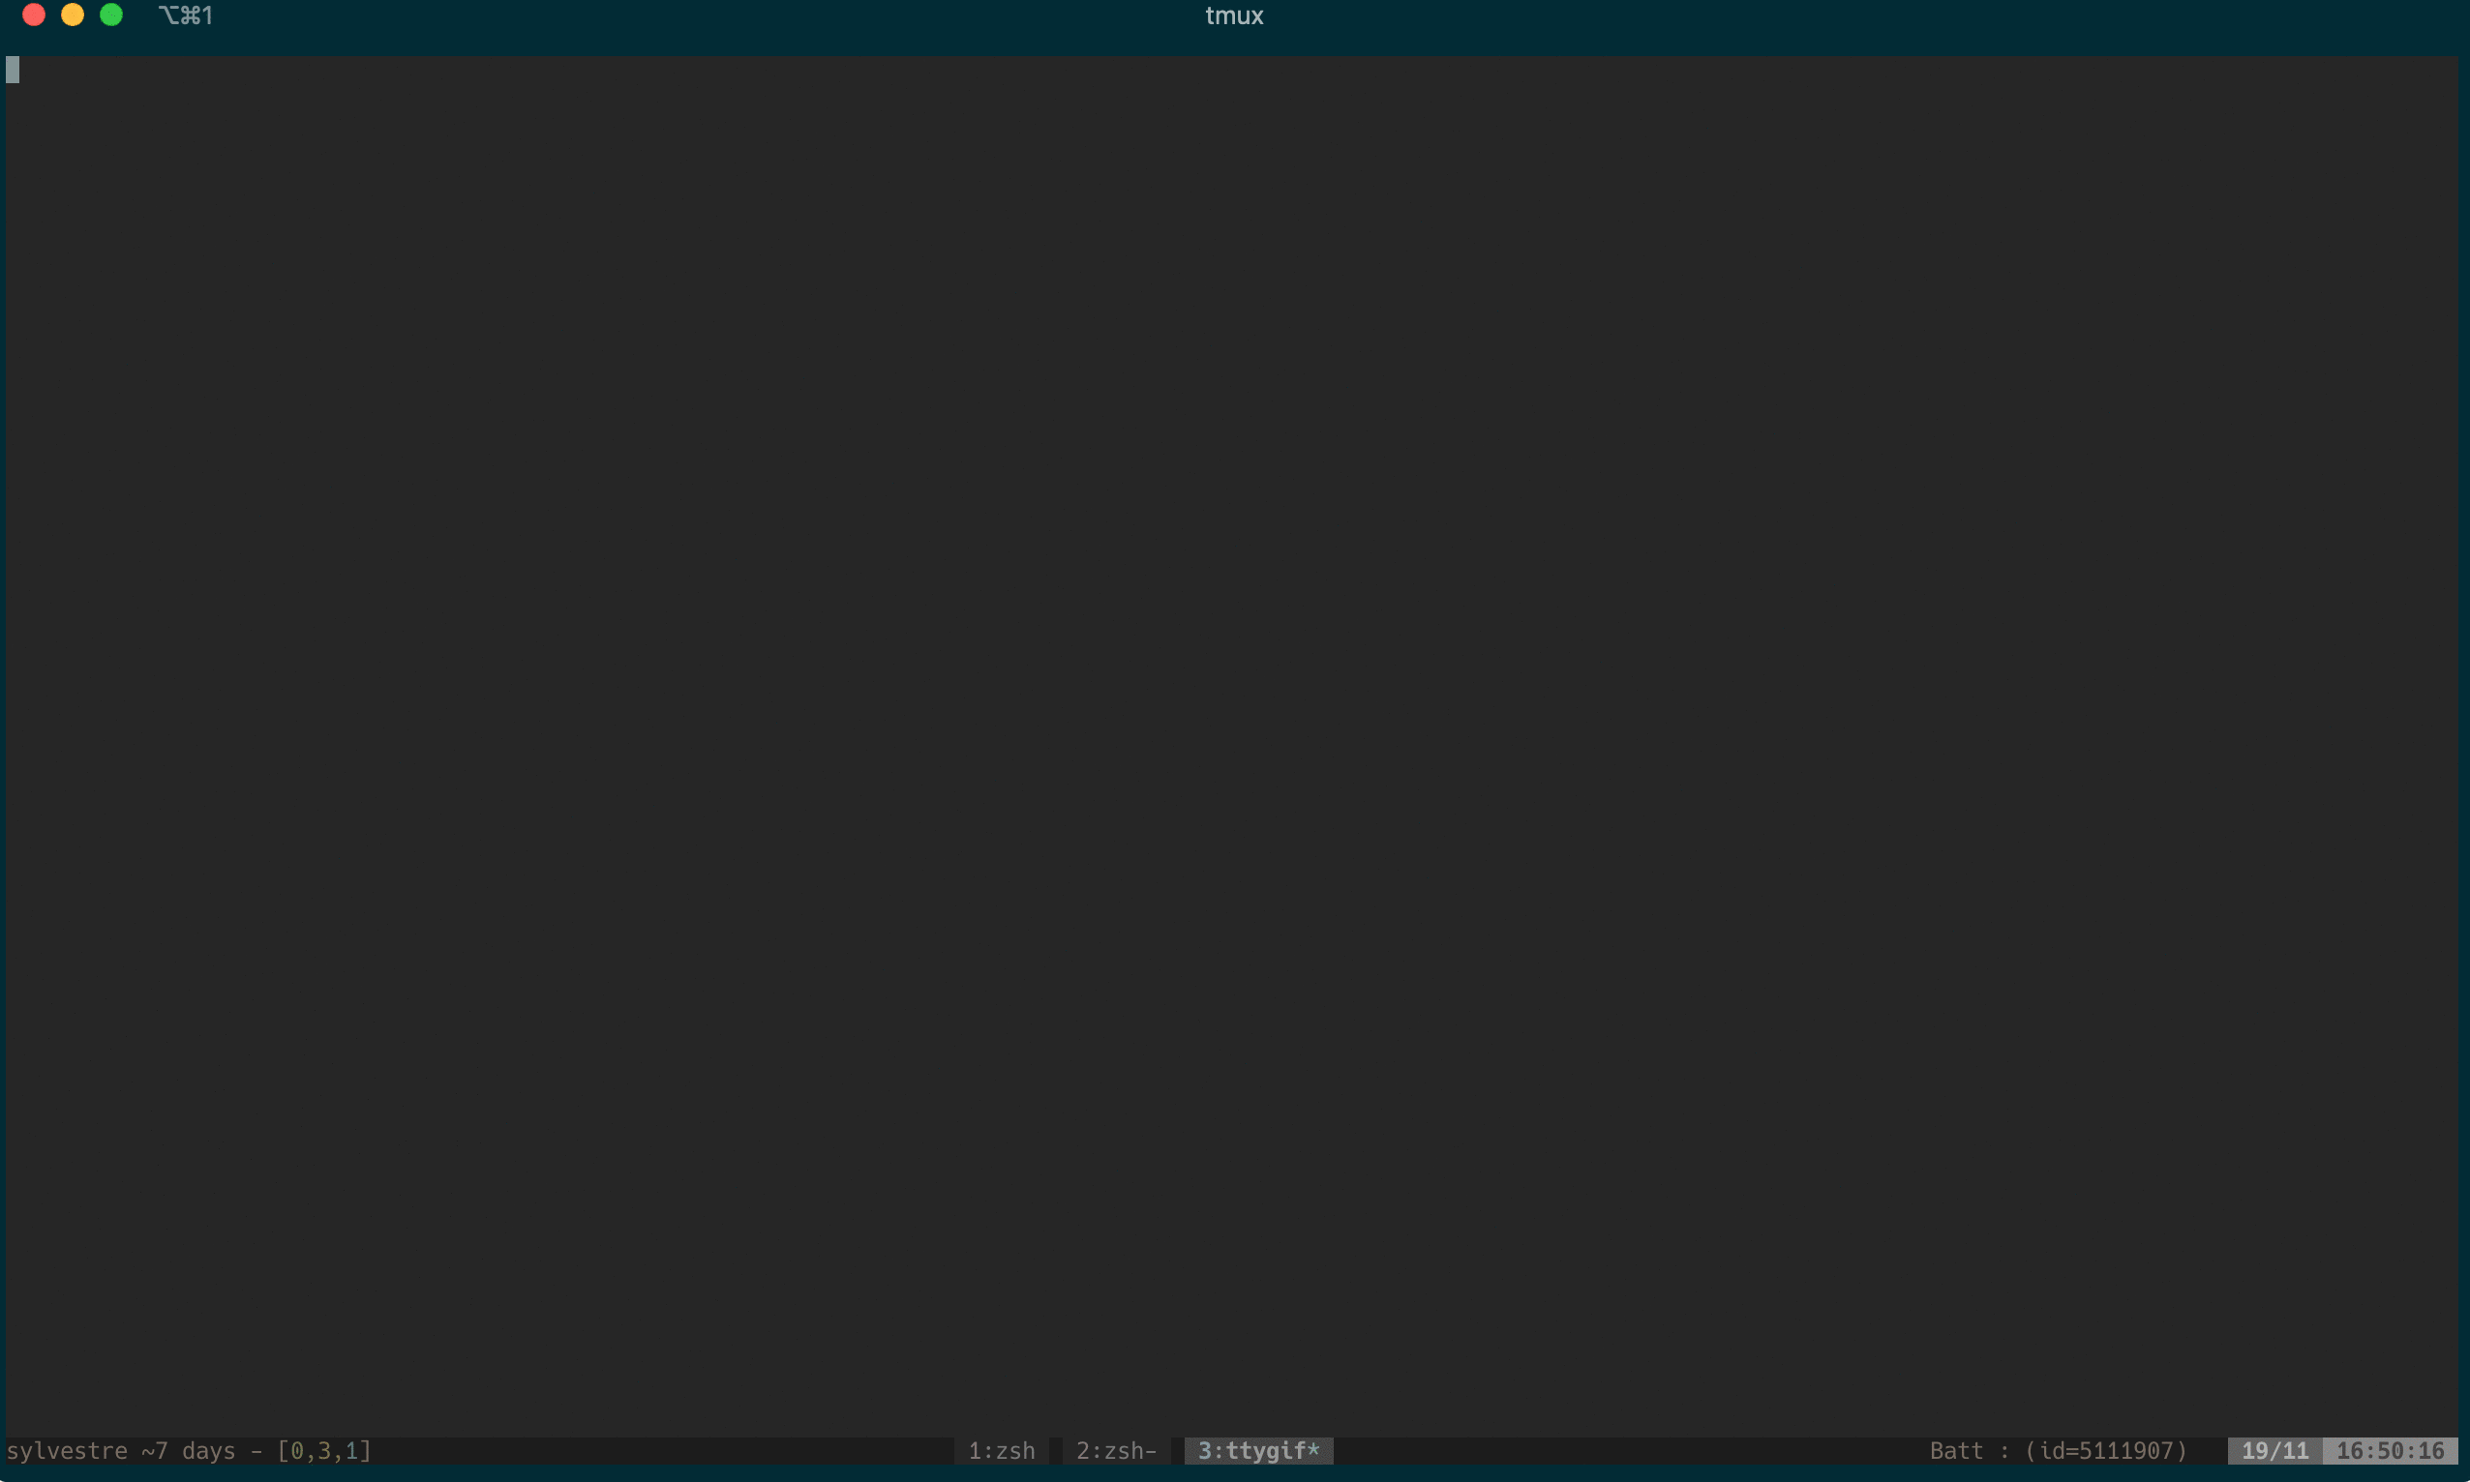Click the empty status bar space before 1:zsh
The height and width of the screenshot is (1482, 2470).
[x=659, y=1451]
